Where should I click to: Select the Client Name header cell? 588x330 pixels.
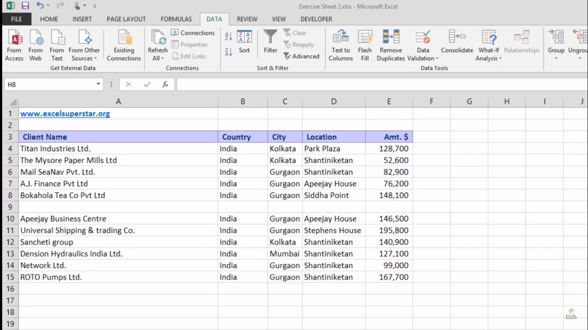coord(118,137)
